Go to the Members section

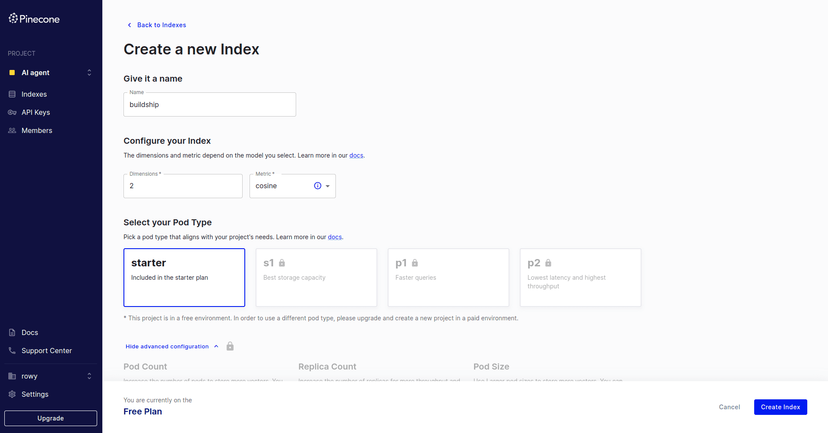point(37,130)
